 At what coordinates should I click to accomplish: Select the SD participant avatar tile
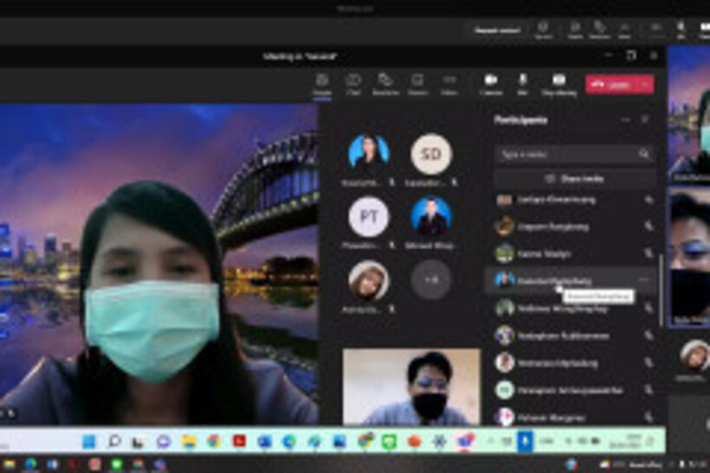click(430, 154)
